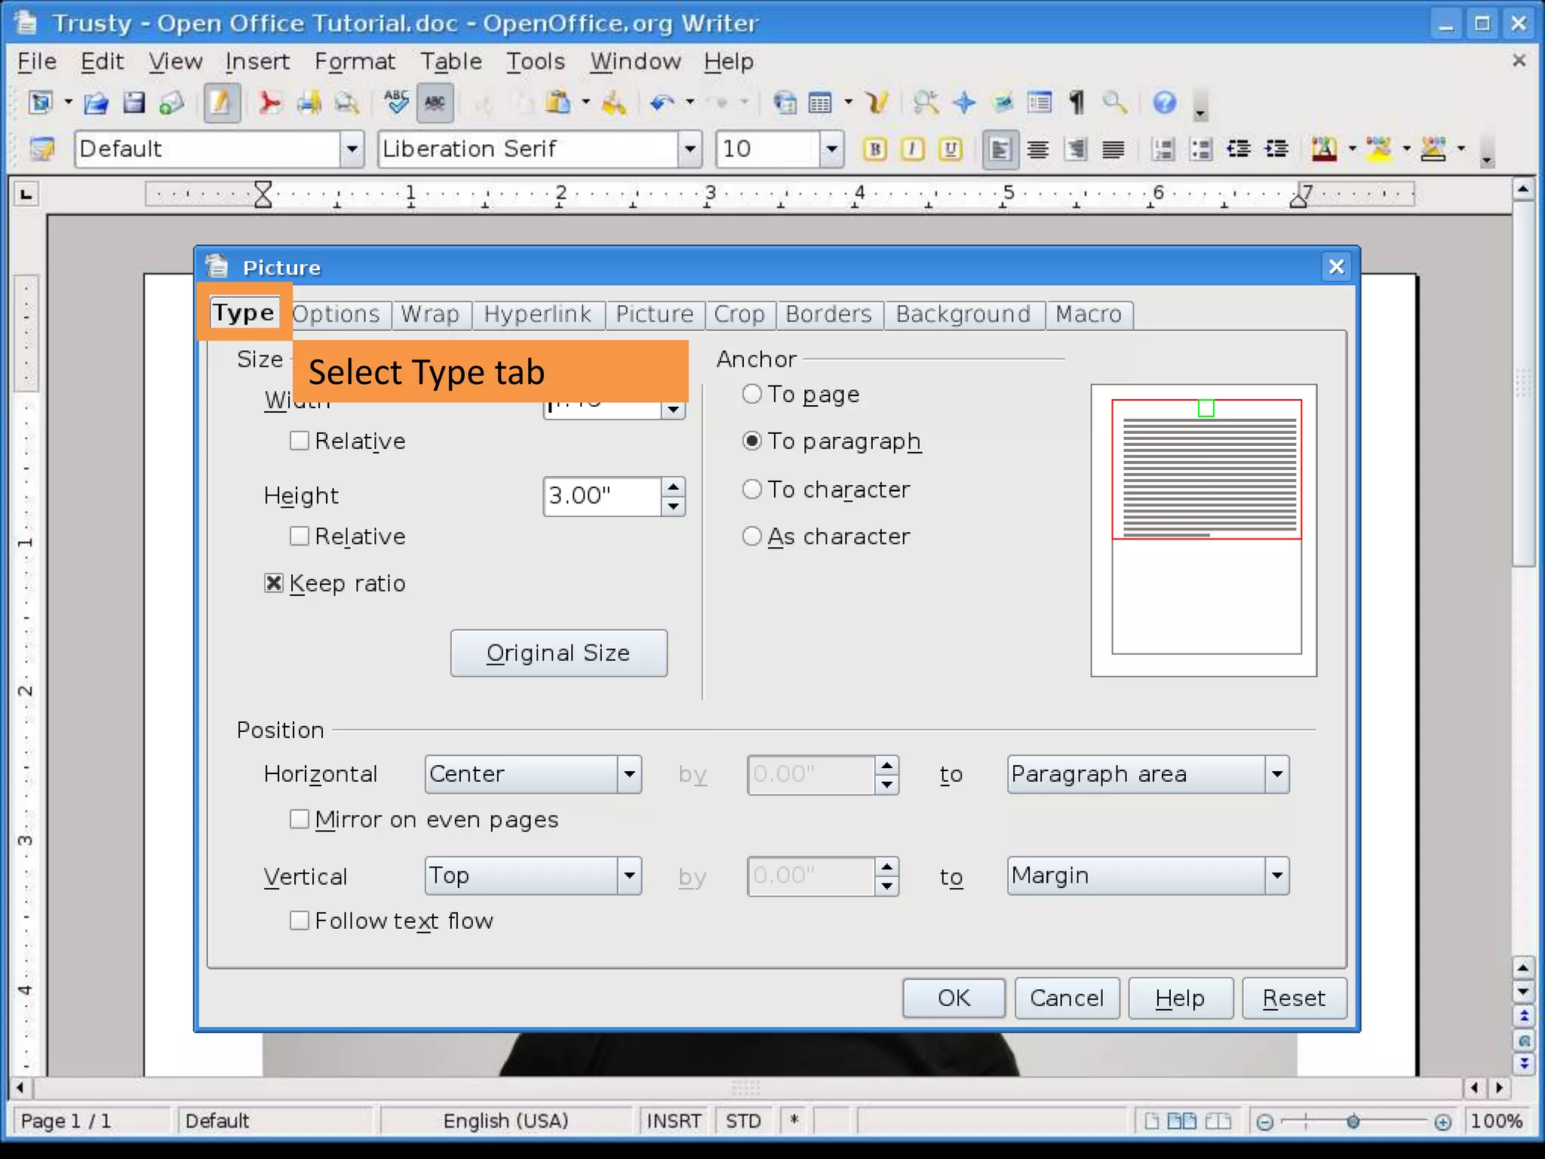
Task: Enable Mirror on even pages checkbox
Action: tap(299, 819)
